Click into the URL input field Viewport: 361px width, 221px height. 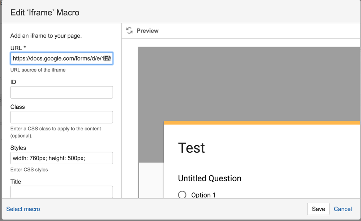point(58,58)
